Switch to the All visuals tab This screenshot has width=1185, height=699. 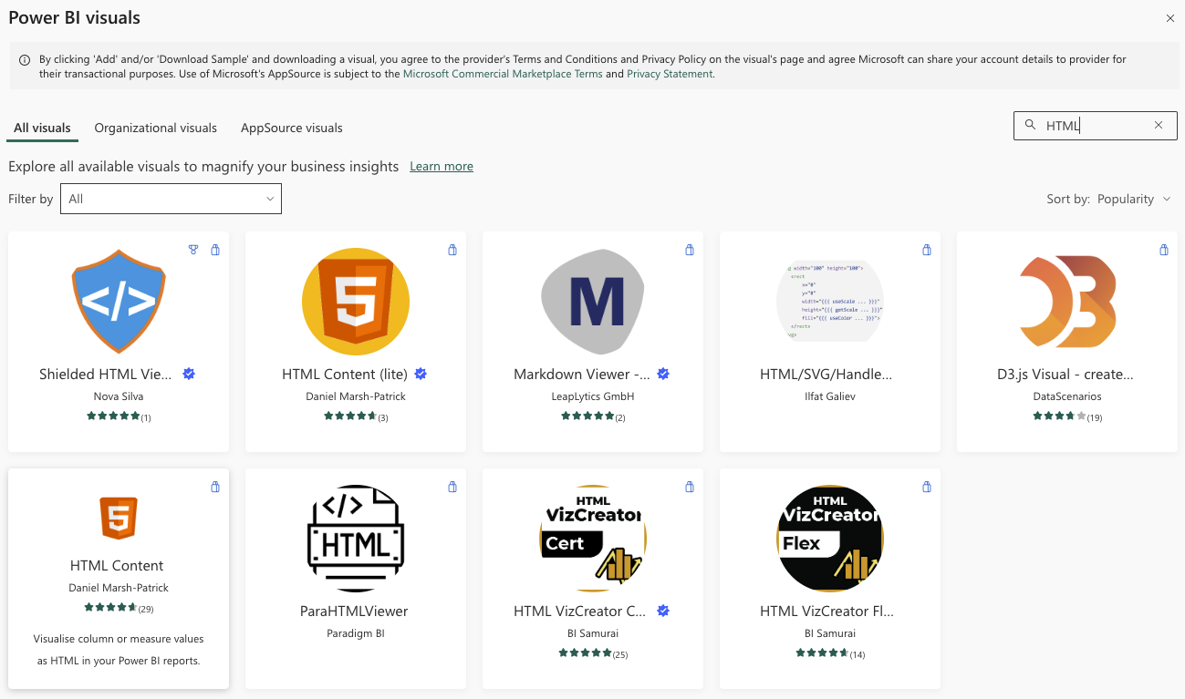pos(42,128)
